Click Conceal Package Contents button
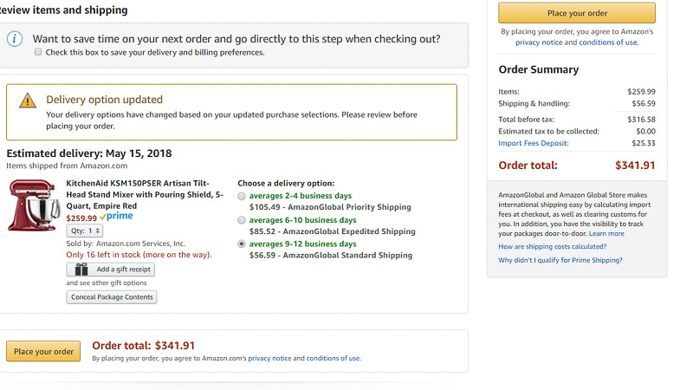Image resolution: width=693 pixels, height=390 pixels. (x=112, y=297)
